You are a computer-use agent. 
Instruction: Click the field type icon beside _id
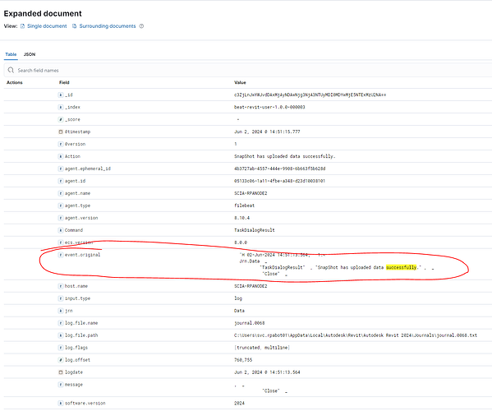(61, 95)
